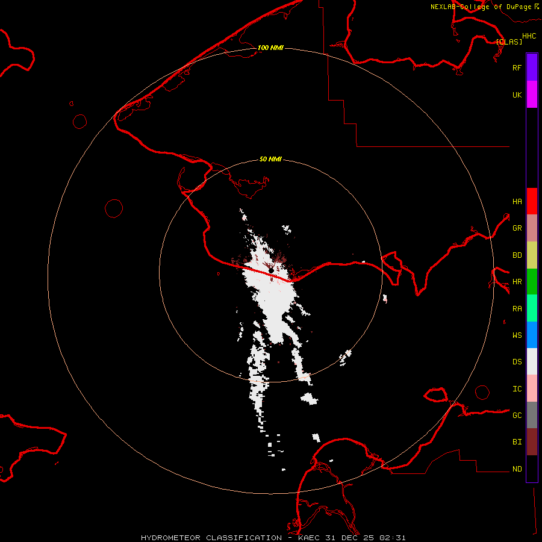Image resolution: width=542 pixels, height=542 pixels.
Task: Click the GC legend label
Action: point(517,416)
